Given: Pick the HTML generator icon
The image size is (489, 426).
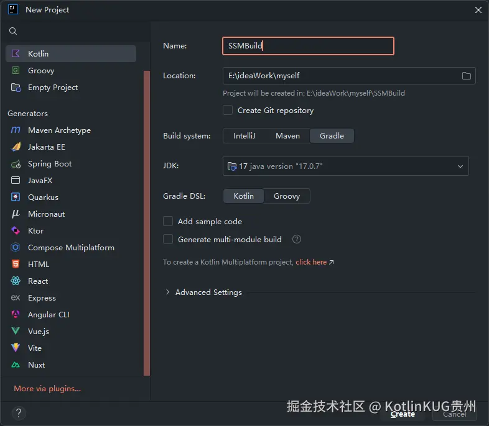Looking at the screenshot, I should click(x=16, y=264).
